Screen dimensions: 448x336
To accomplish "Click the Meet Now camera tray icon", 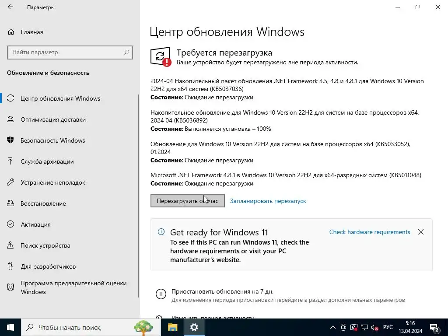I will (344, 327).
